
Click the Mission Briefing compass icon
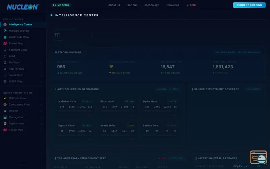(x=5, y=31)
